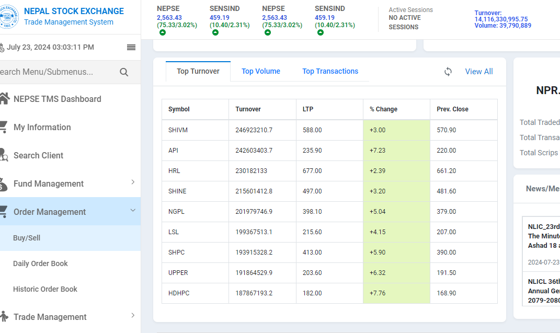
Task: Select the HDHPC symbol cell
Action: (x=196, y=293)
